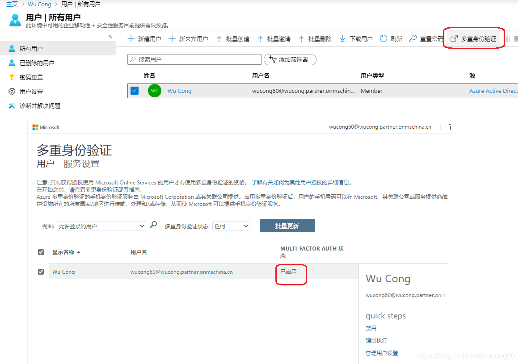Click the 批量删除 toolbar item

coord(315,39)
